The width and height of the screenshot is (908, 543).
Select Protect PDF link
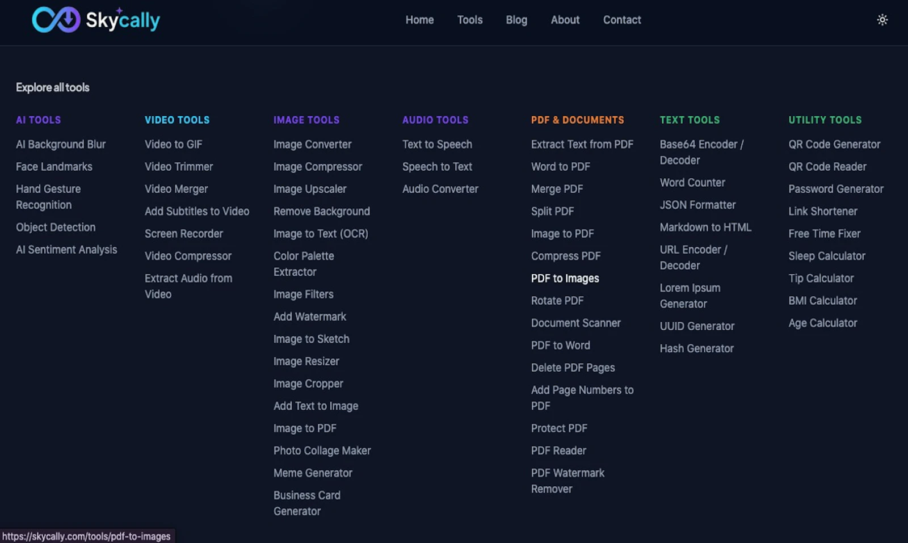click(559, 428)
